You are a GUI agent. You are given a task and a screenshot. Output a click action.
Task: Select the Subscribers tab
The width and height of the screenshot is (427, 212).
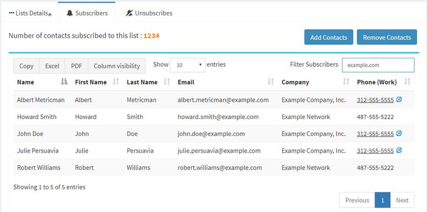click(x=87, y=13)
